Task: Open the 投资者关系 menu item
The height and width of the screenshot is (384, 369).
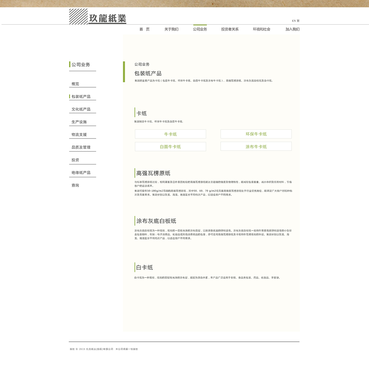Action: click(x=230, y=29)
